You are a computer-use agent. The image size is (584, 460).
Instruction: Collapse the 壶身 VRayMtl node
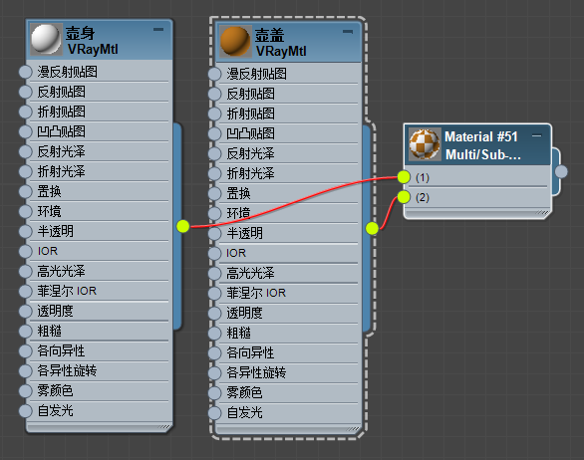158,30
